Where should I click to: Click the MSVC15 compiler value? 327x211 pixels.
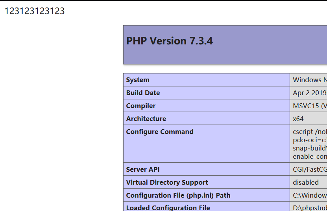310,106
